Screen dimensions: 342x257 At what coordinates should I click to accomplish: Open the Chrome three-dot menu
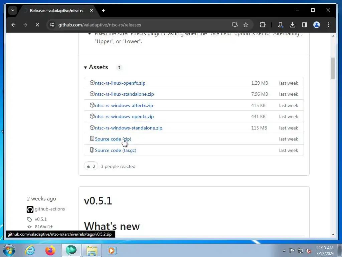tap(329, 25)
